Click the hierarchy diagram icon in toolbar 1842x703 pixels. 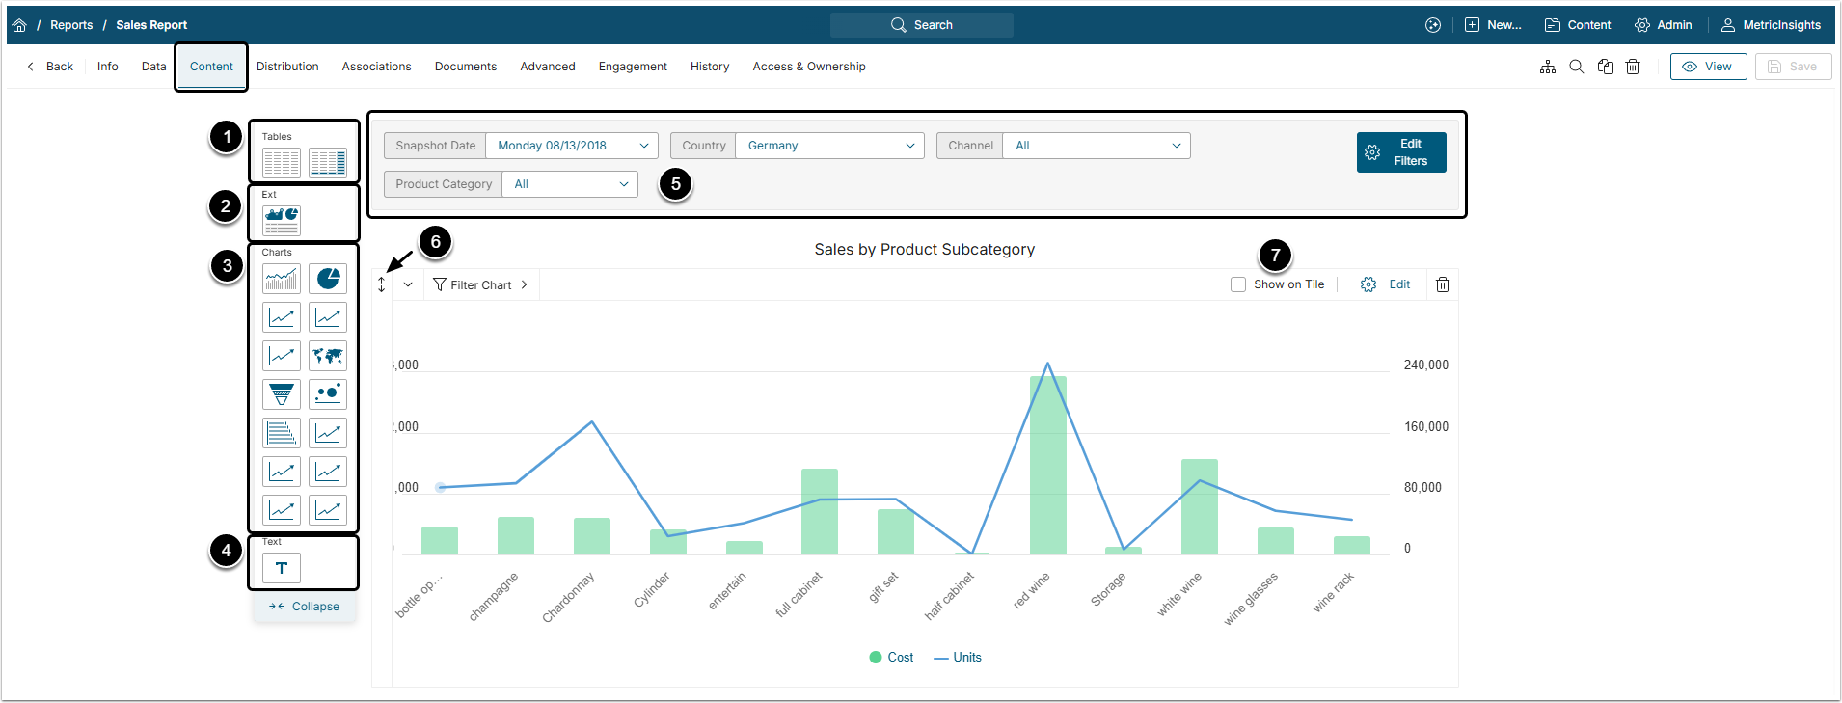click(1548, 67)
